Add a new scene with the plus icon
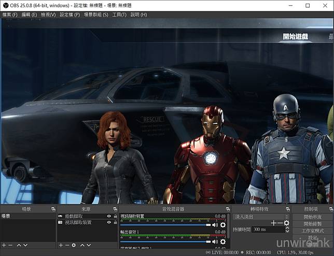This screenshot has width=334, height=256. [4, 245]
